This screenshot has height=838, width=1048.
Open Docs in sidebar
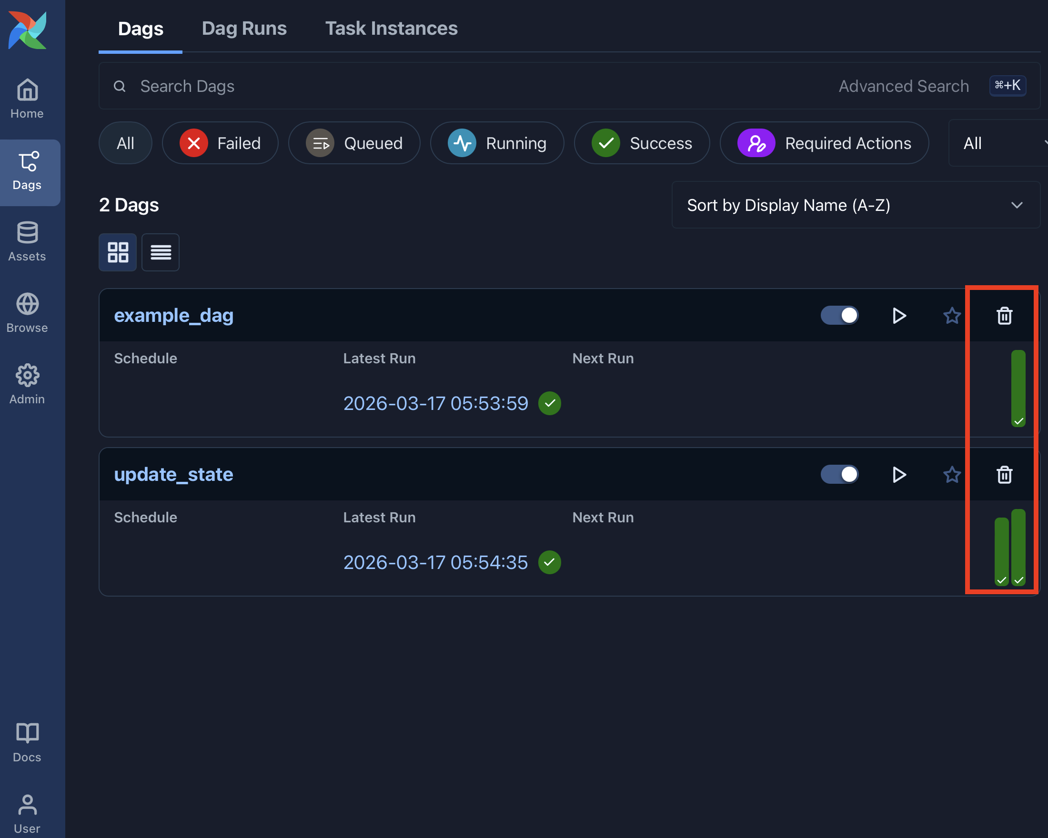27,742
